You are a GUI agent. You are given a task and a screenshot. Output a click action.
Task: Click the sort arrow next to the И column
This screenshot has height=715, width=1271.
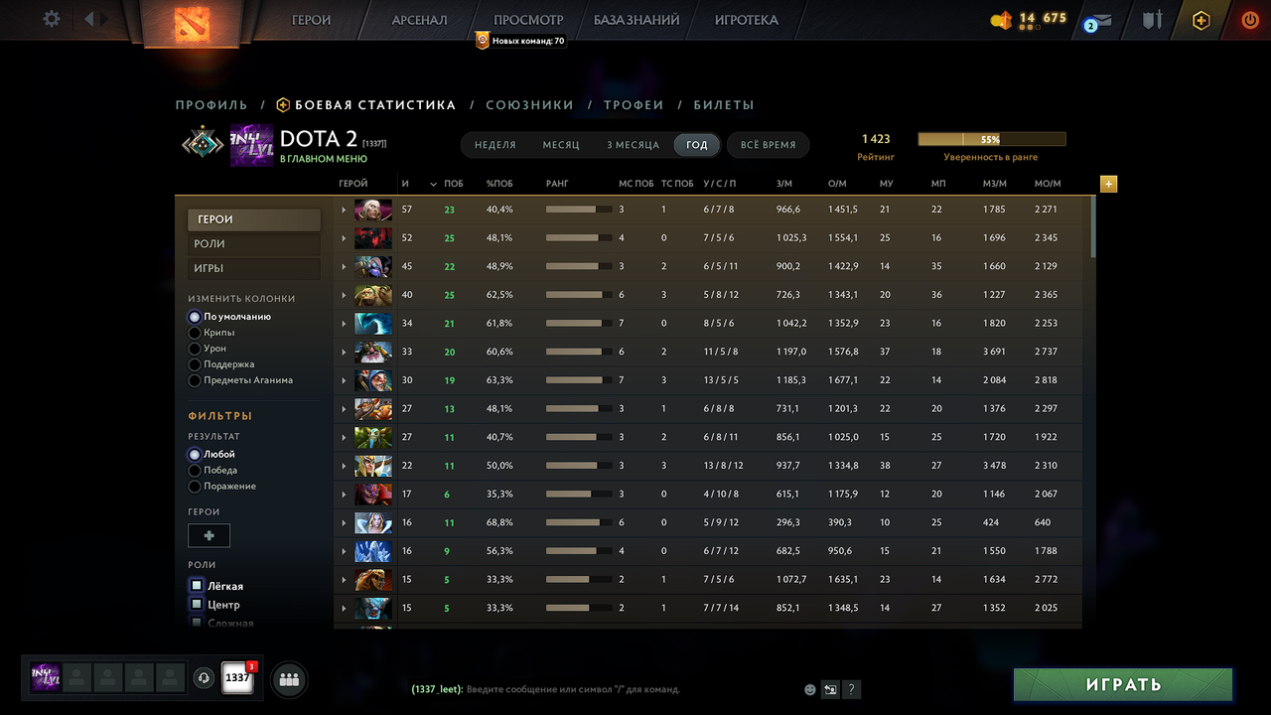point(433,185)
